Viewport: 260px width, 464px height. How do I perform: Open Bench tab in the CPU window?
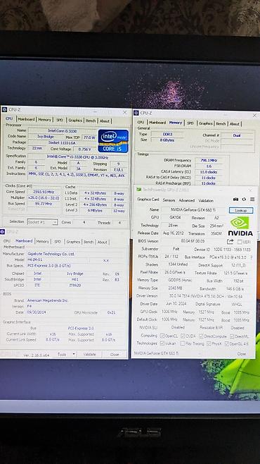click(x=91, y=121)
